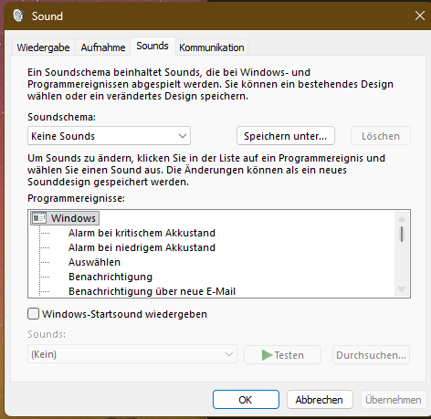The width and height of the screenshot is (431, 419).
Task: Open the Soundschema dropdown
Action: pos(109,136)
